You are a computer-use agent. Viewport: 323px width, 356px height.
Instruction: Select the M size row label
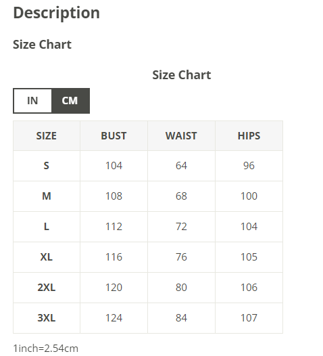point(47,196)
